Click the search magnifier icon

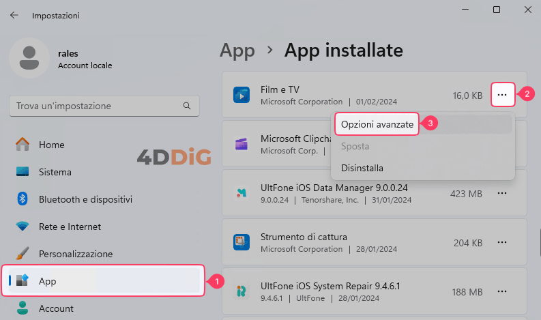point(186,106)
